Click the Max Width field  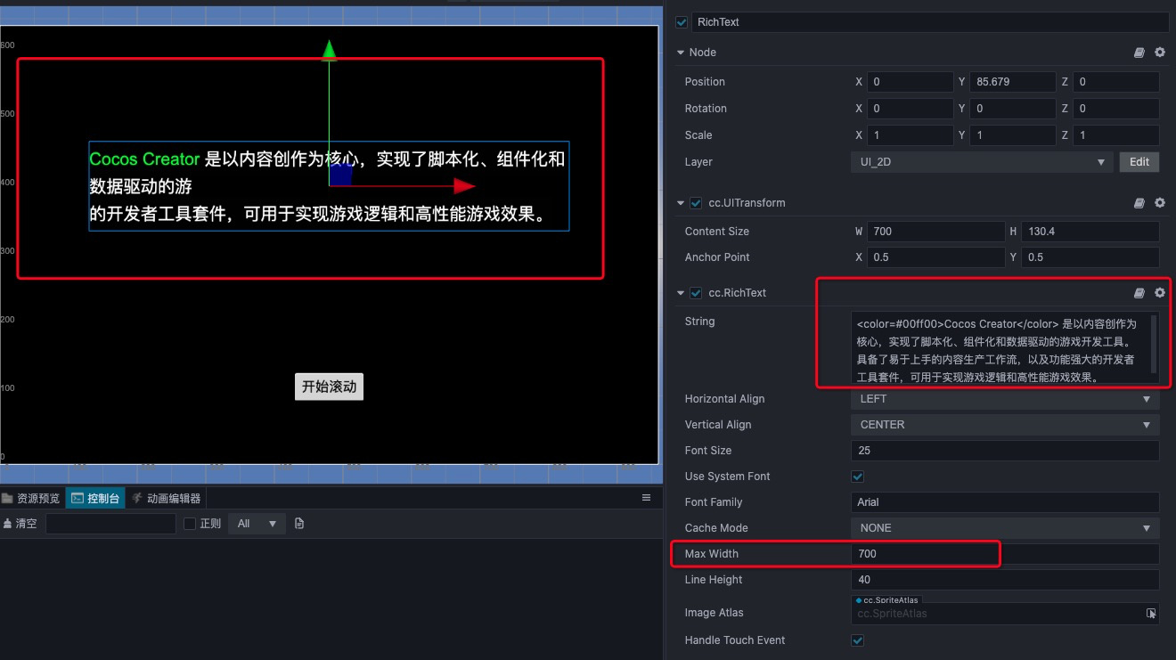(1006, 554)
